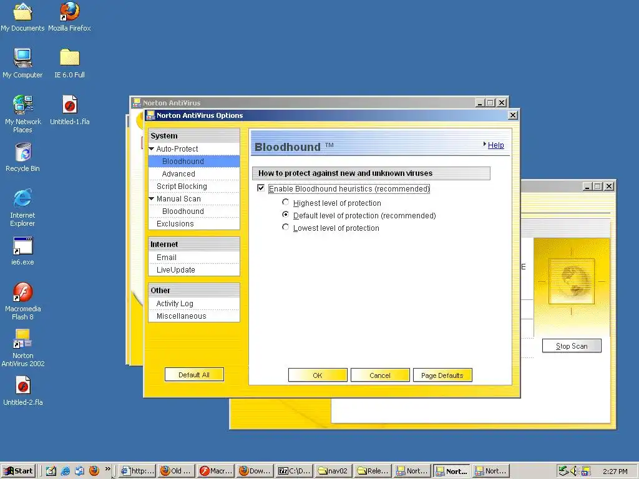Open the Help link
This screenshot has width=639, height=479.
pyautogui.click(x=495, y=145)
